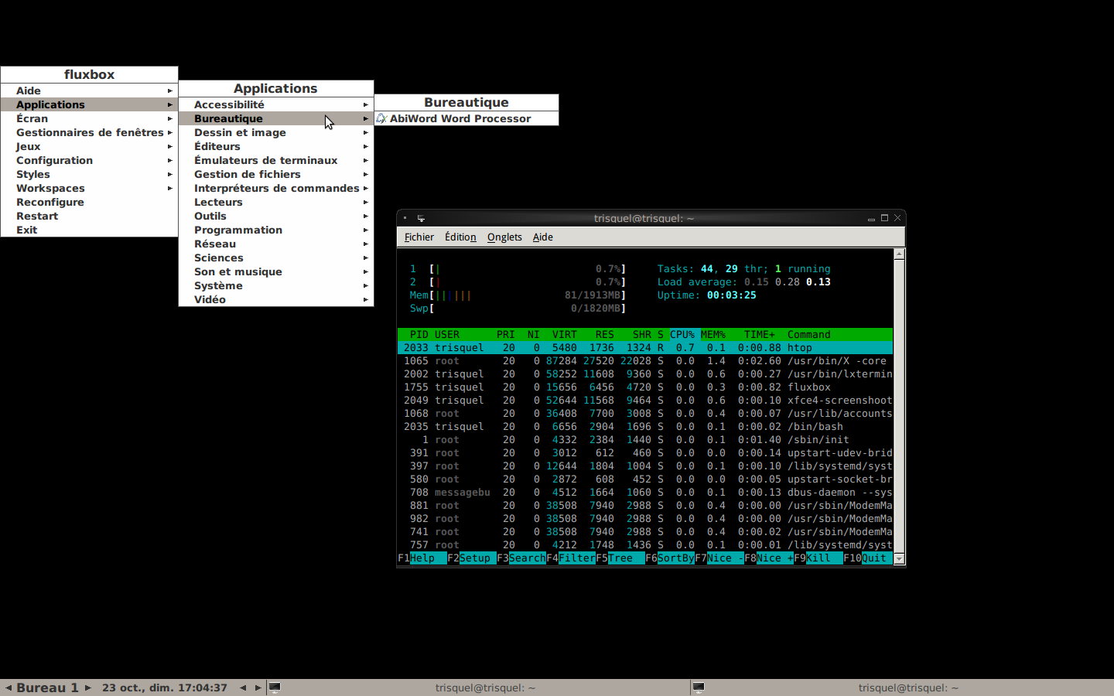Screen dimensions: 1114x696
Task: Open Gestion de fichiers submenu
Action: pos(276,174)
